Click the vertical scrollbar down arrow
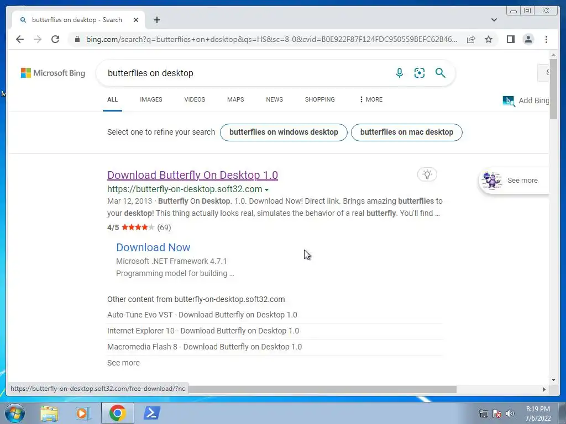 click(x=553, y=379)
